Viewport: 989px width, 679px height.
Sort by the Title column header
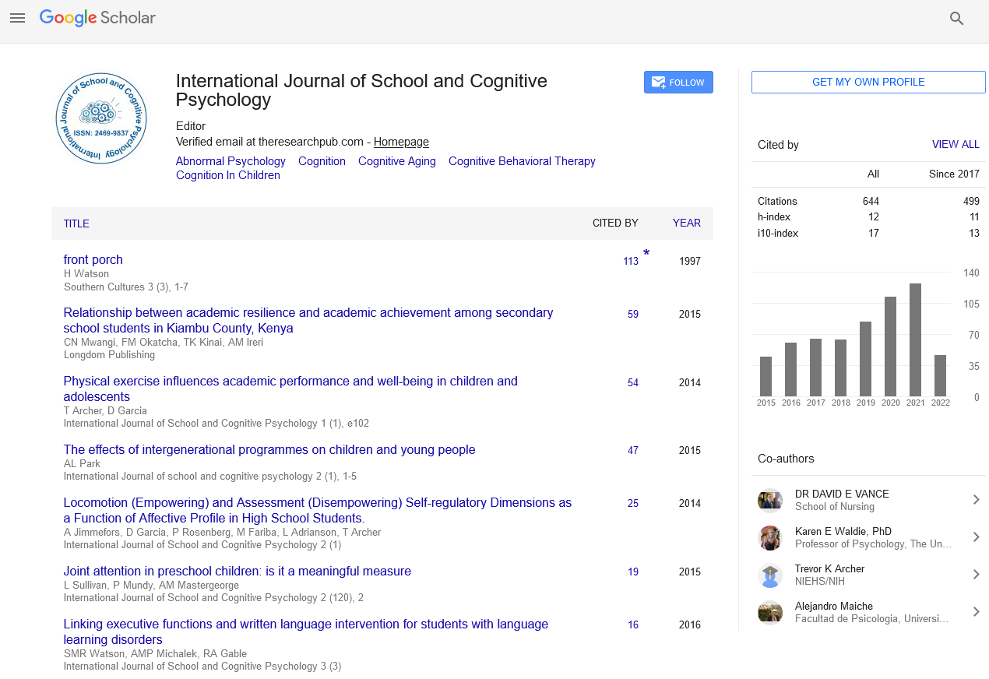76,223
